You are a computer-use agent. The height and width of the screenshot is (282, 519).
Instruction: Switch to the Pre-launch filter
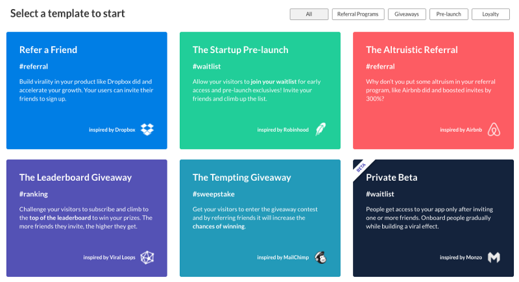click(448, 14)
